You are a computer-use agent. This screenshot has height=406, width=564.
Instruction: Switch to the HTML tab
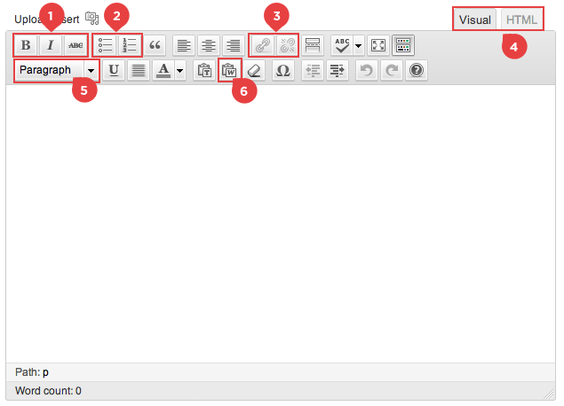pyautogui.click(x=521, y=20)
